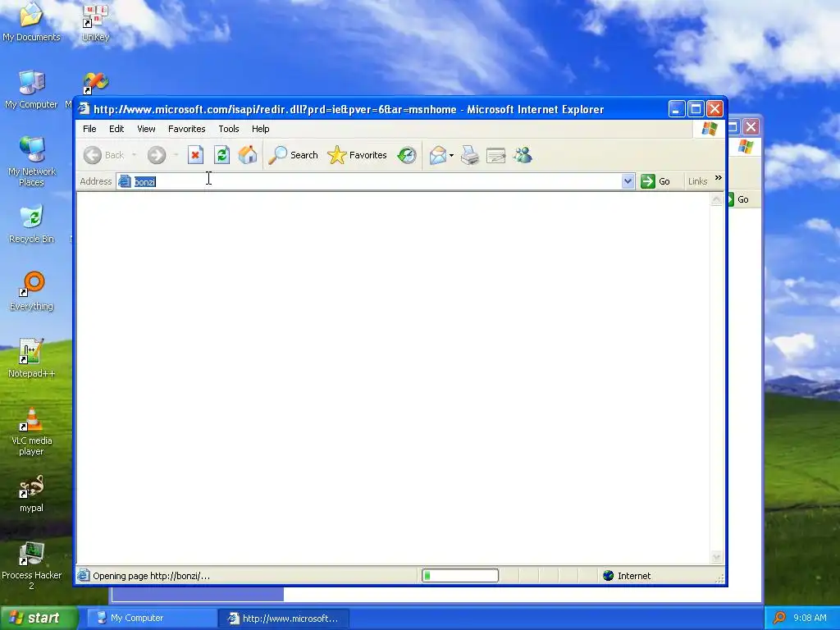Open the Mail dropdown arrow
This screenshot has height=630, width=840.
(x=452, y=155)
